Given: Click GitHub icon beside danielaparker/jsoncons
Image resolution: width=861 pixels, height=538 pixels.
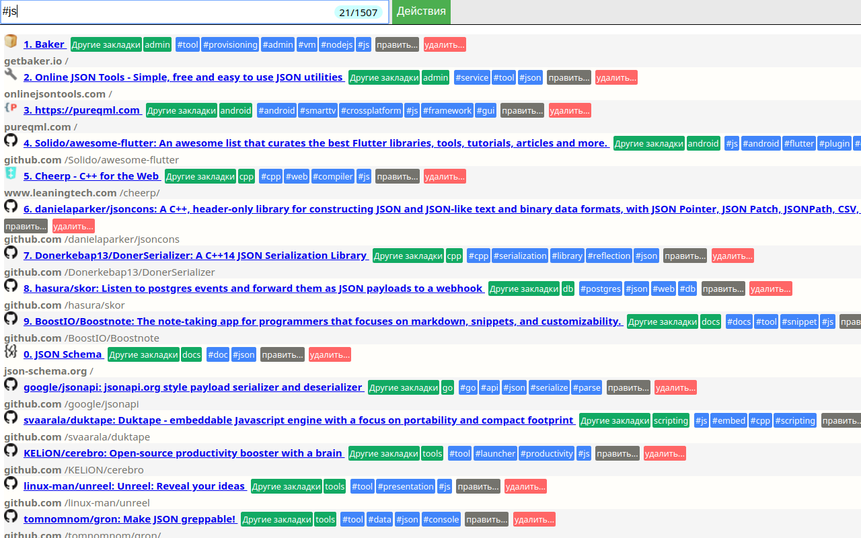Looking at the screenshot, I should [x=11, y=206].
